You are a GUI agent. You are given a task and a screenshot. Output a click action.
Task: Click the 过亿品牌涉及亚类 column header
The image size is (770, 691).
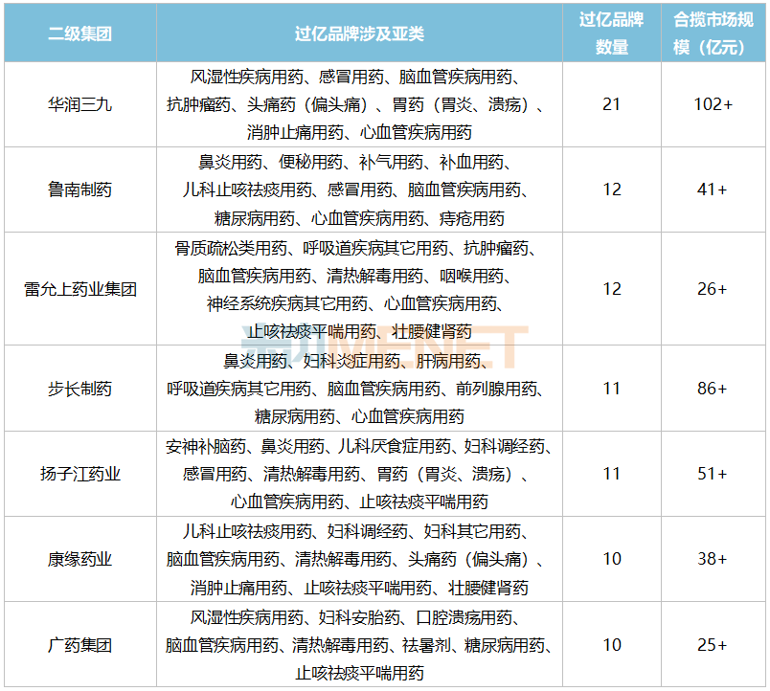pos(359,33)
